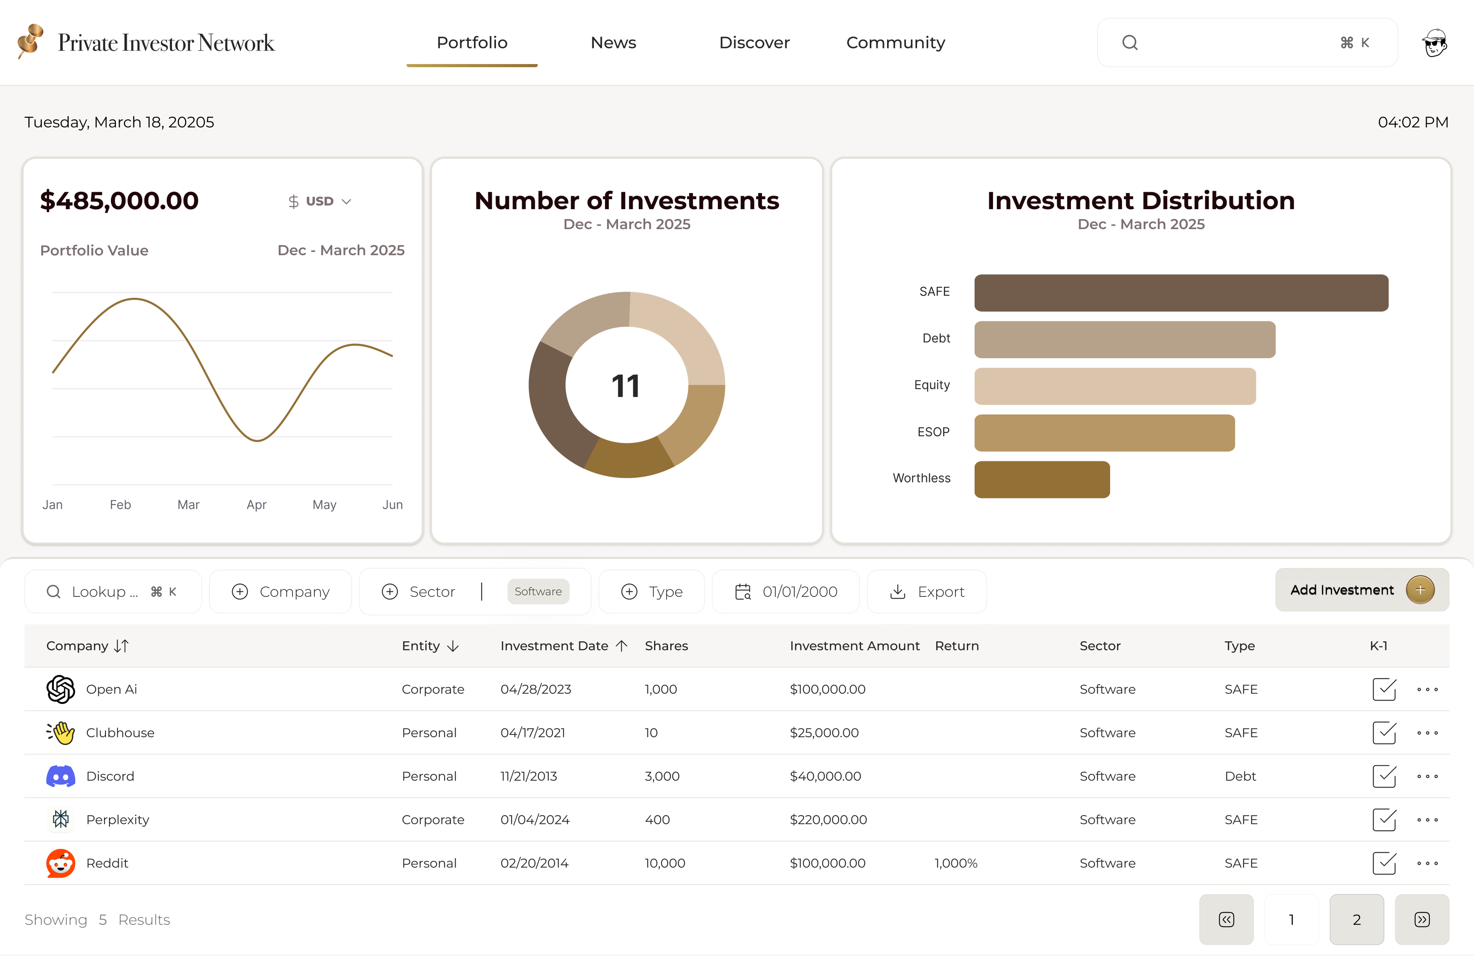The height and width of the screenshot is (956, 1474).
Task: Click the Add Investment button
Action: click(1362, 590)
